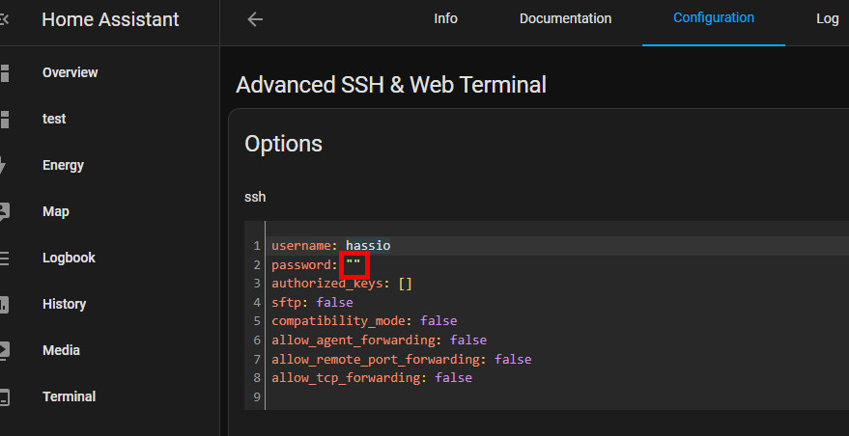Open the Overview dashboard icon
This screenshot has height=436, width=849.
tap(4, 72)
